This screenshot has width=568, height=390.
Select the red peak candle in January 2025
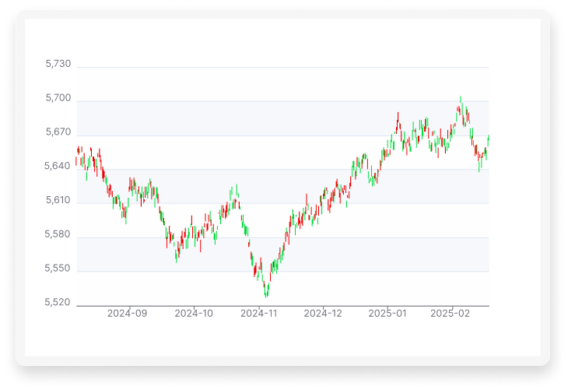coord(398,121)
